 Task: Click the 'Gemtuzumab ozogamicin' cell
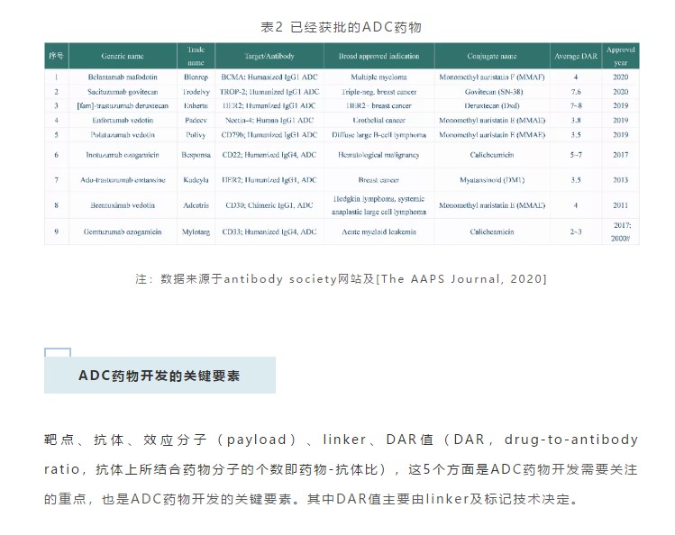pos(123,231)
